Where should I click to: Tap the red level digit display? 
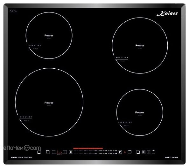[125, 152]
